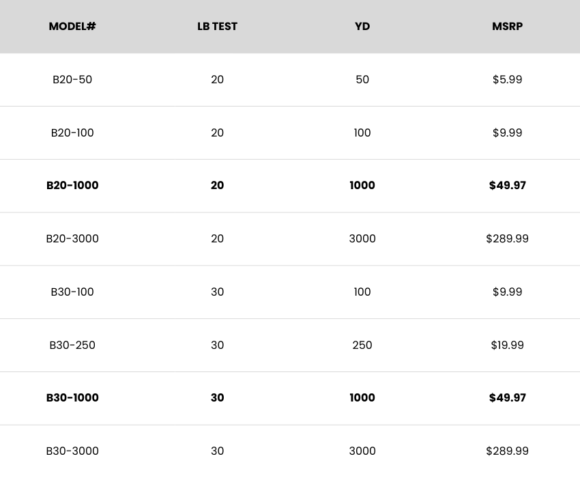Select model B30-3000 cell
This screenshot has height=478, width=580.
72,451
